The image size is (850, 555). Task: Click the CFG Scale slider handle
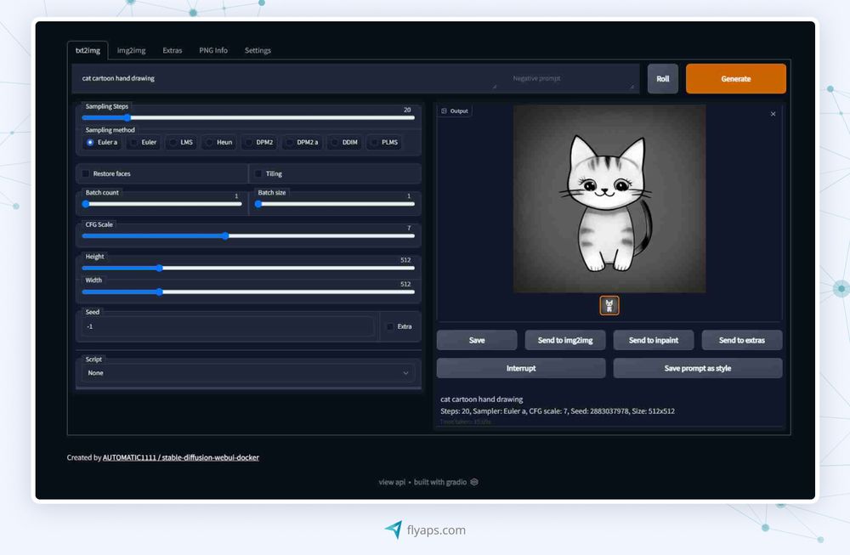pyautogui.click(x=225, y=235)
